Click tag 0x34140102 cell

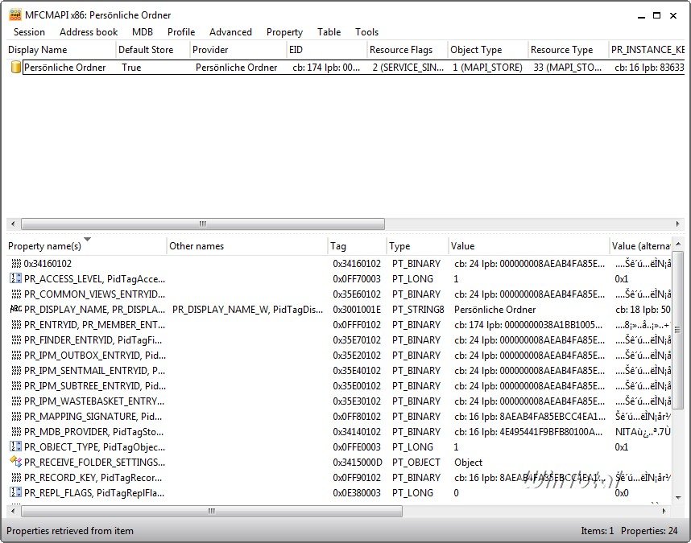pos(357,432)
